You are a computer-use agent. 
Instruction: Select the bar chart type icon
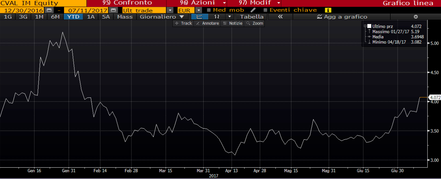coord(216,17)
